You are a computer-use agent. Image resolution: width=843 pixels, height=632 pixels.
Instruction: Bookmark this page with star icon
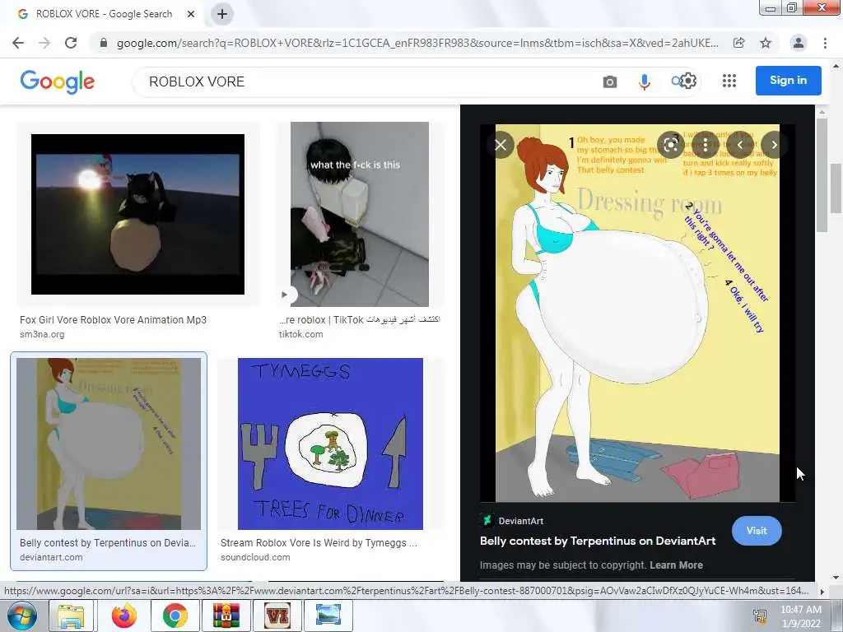click(766, 43)
